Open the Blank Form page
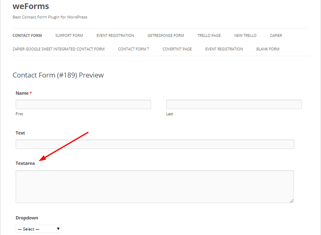 pyautogui.click(x=268, y=49)
